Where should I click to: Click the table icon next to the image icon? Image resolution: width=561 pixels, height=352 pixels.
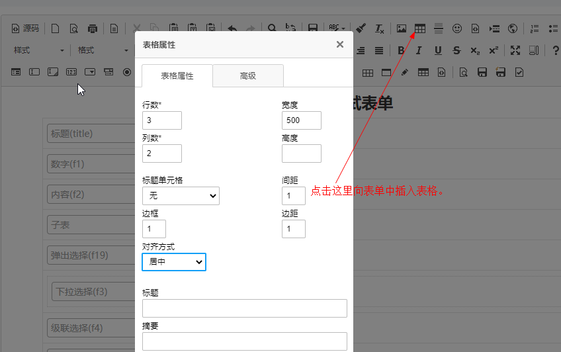click(420, 28)
